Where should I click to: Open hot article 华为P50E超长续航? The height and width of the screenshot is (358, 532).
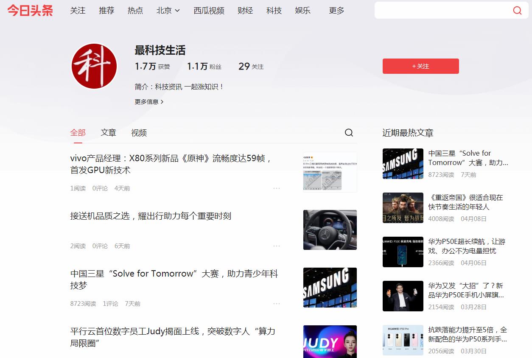coord(467,246)
